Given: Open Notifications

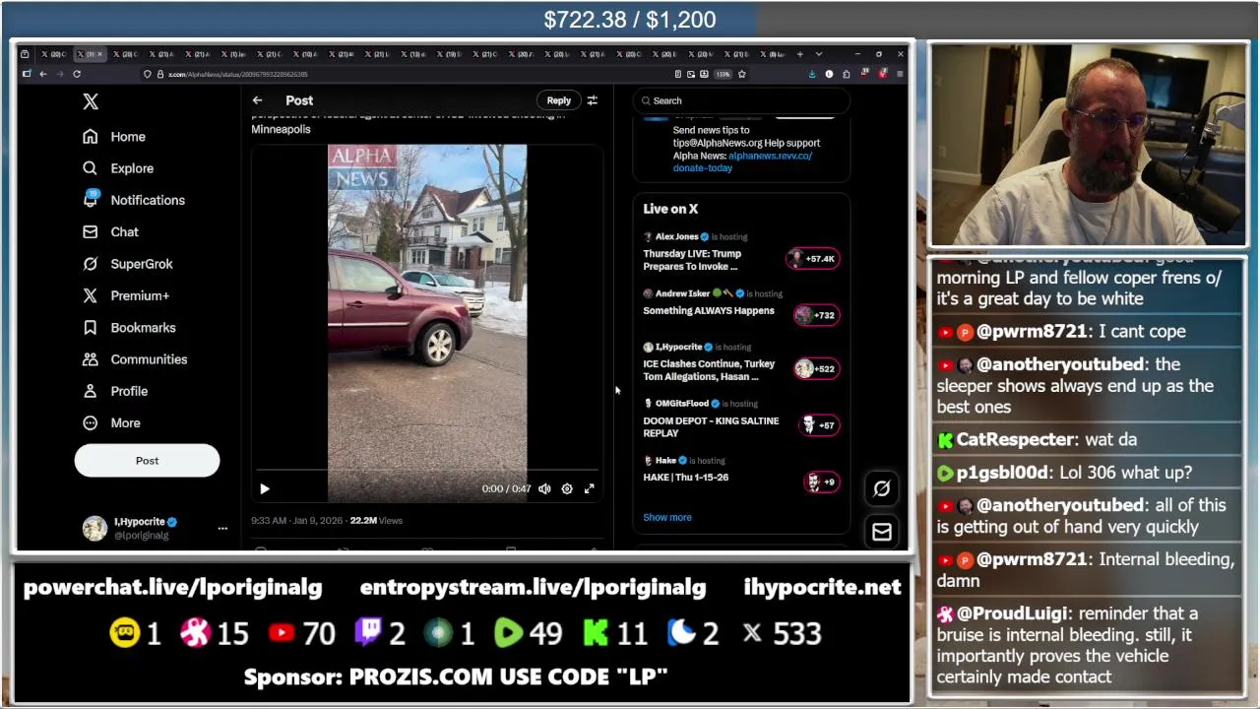Looking at the screenshot, I should 135,200.
